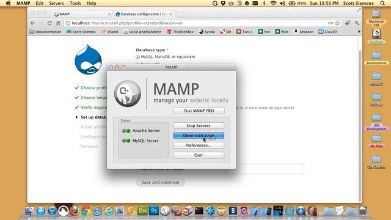
Task: Click the Dropbox menu bar icon
Action: click(x=223, y=3)
